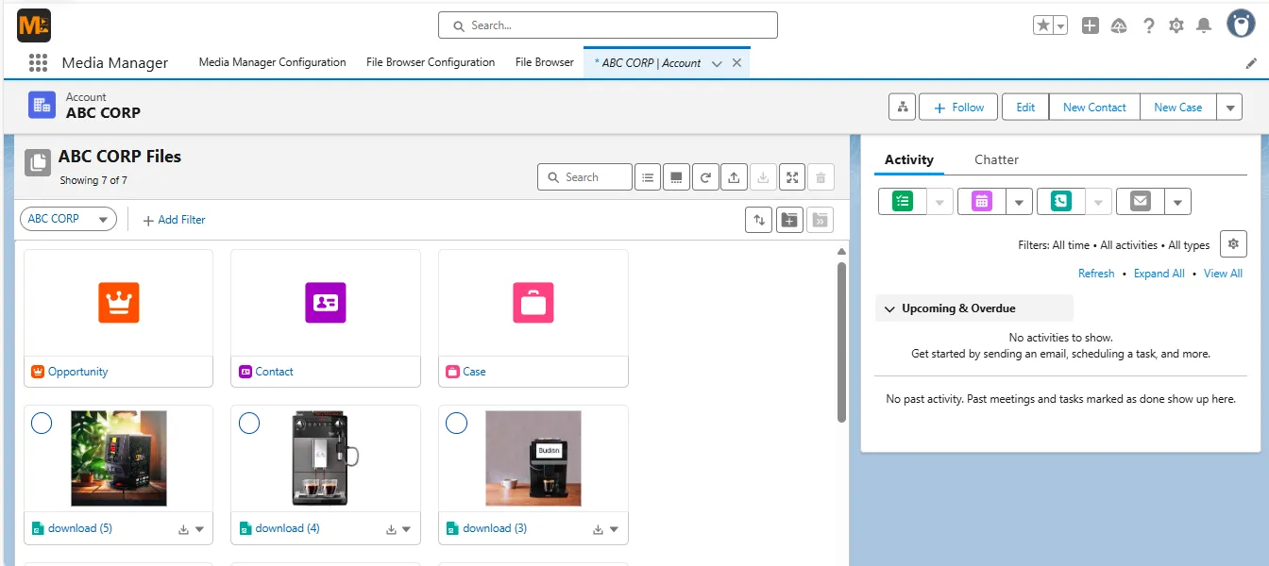Download the download (4) file
Viewport: 1269px width, 566px height.
[x=391, y=529]
